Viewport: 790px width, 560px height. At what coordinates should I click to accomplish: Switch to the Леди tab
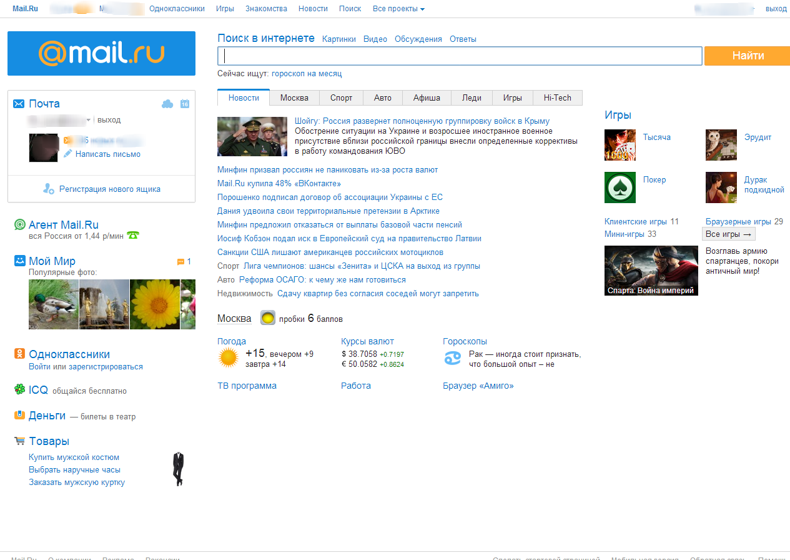472,97
